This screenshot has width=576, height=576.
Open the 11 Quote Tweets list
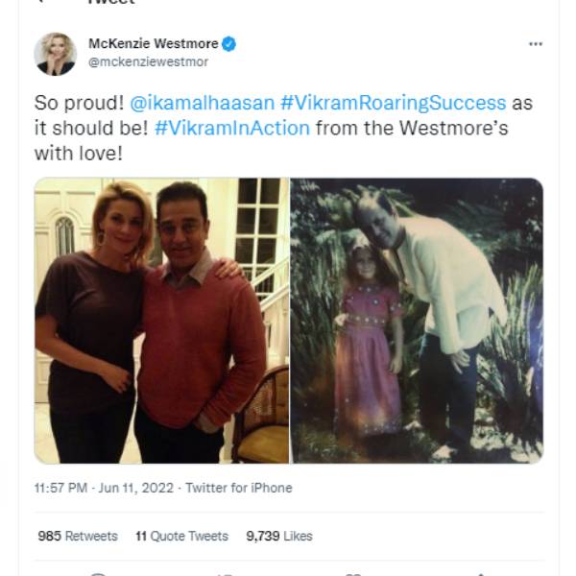[x=182, y=537]
